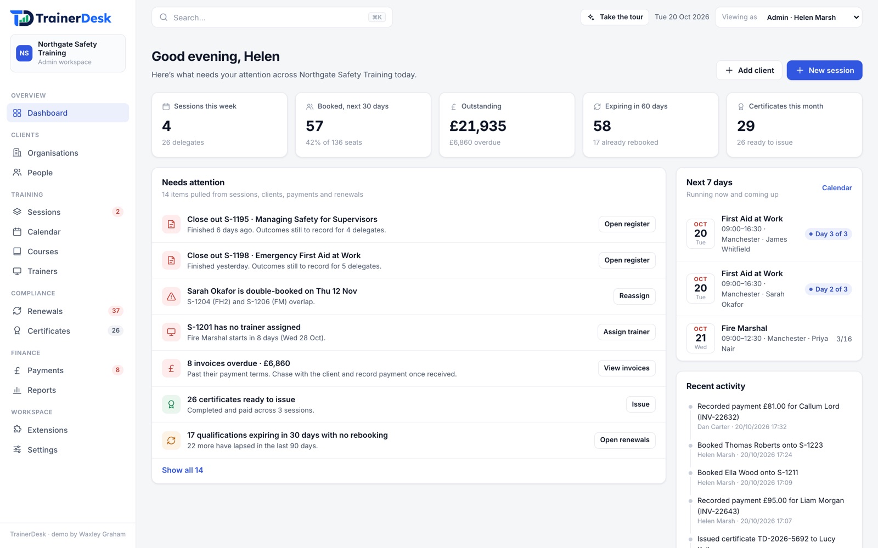This screenshot has height=548, width=878.
Task: Select the Fire Marshal Oct 21 session
Action: click(x=769, y=339)
